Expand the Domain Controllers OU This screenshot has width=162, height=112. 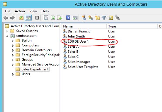(13, 50)
